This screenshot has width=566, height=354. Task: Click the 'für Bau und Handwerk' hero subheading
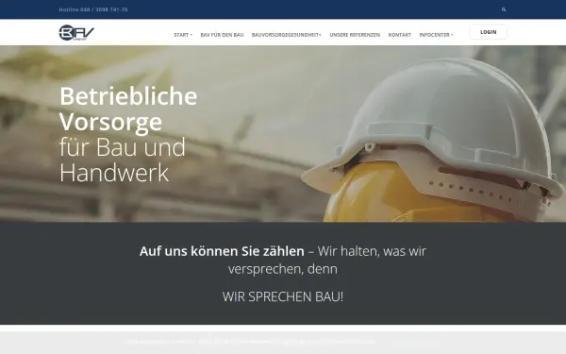pos(123,160)
